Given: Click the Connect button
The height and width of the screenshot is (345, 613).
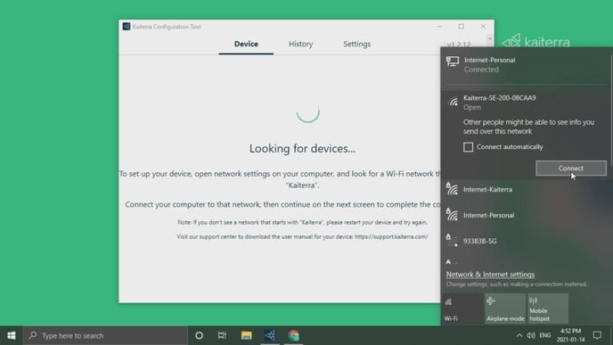Looking at the screenshot, I should point(571,168).
